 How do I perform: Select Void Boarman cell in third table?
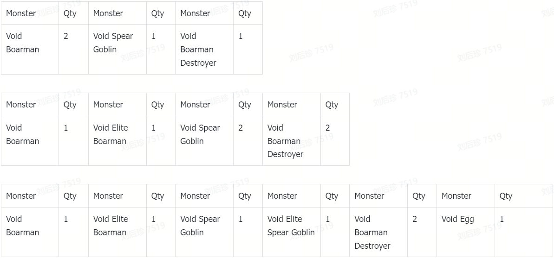pos(30,232)
